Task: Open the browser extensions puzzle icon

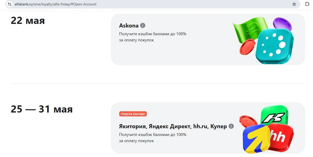Action: (307, 4)
